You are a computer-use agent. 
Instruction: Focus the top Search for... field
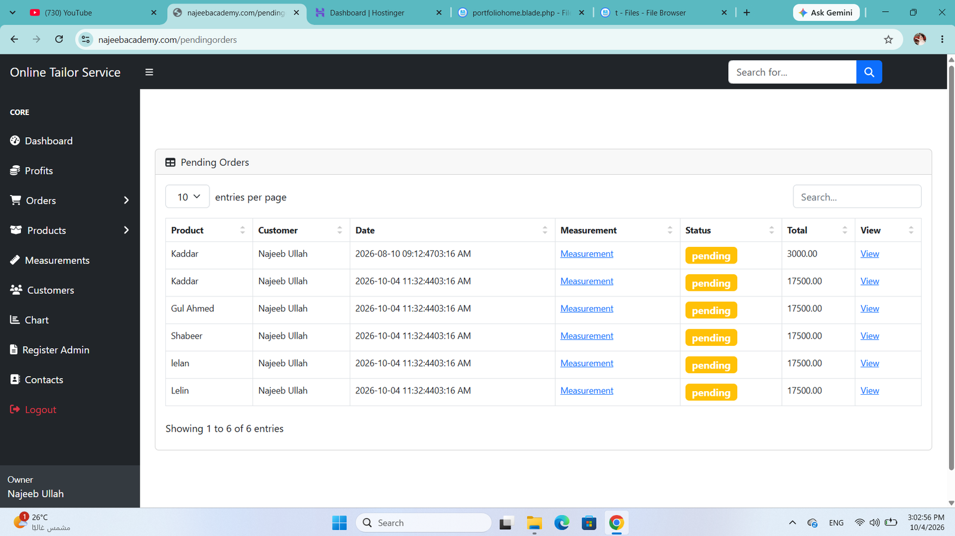(792, 72)
